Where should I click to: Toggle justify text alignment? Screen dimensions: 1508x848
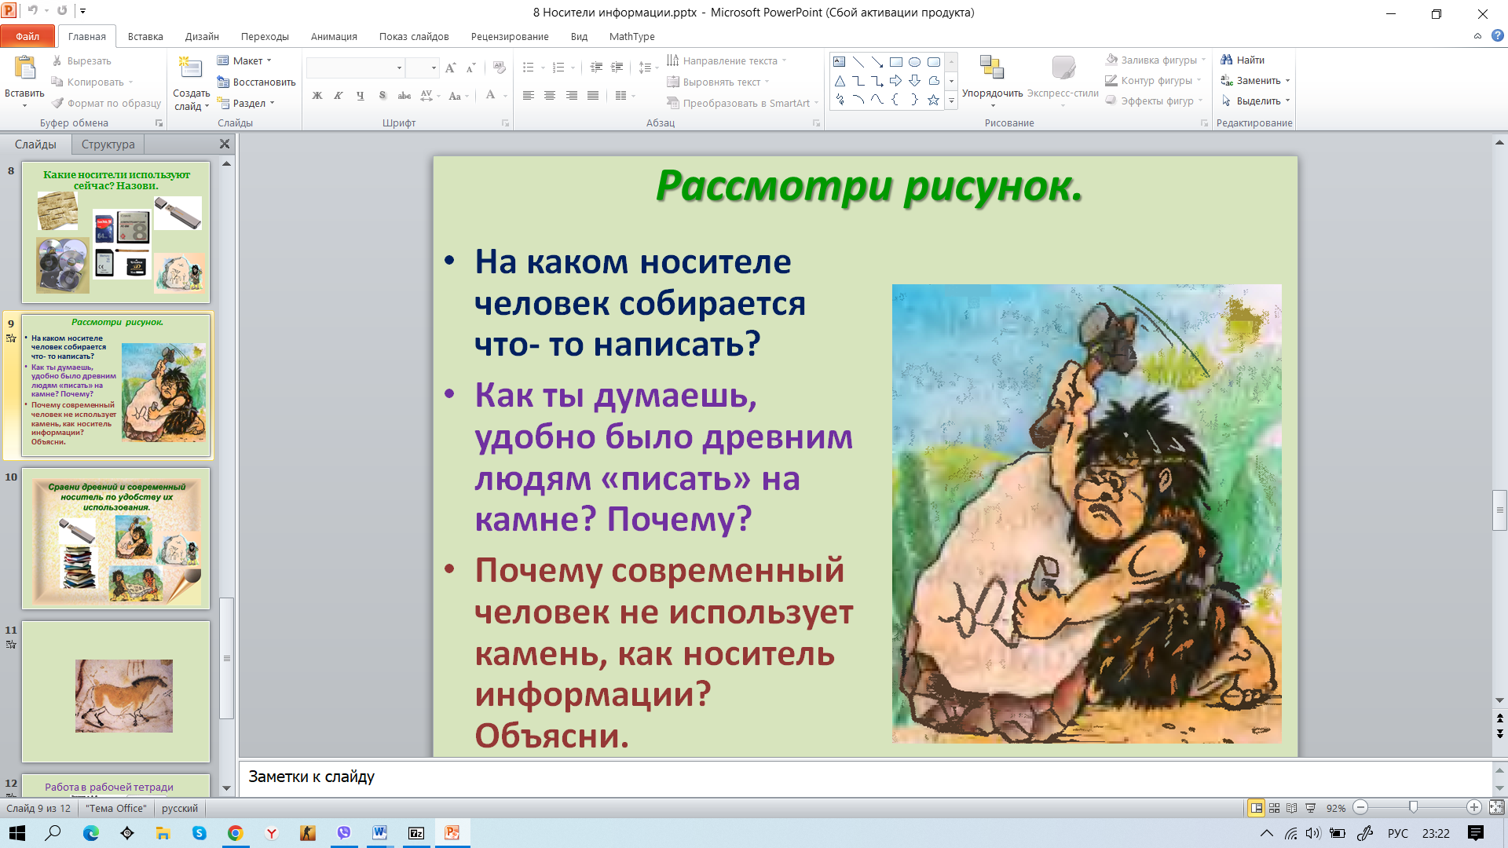(x=593, y=96)
